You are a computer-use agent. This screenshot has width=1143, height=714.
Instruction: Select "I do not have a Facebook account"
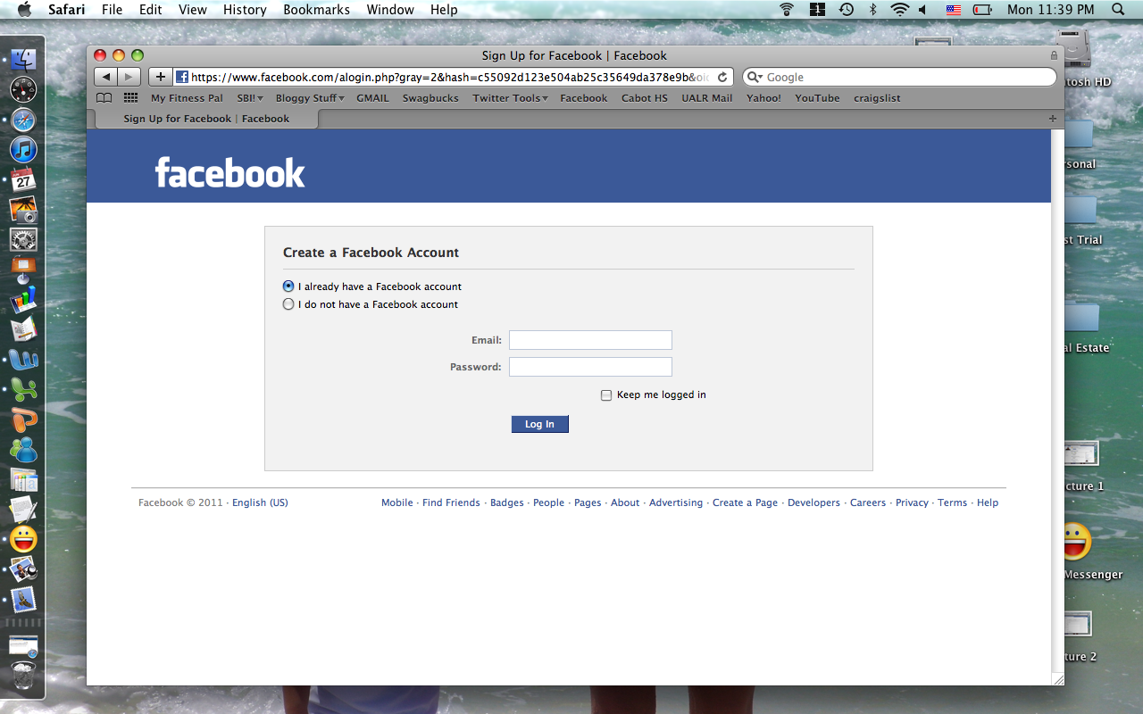(x=288, y=304)
